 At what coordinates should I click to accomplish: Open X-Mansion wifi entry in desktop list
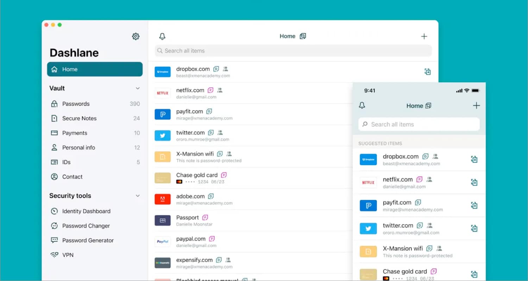click(x=251, y=157)
